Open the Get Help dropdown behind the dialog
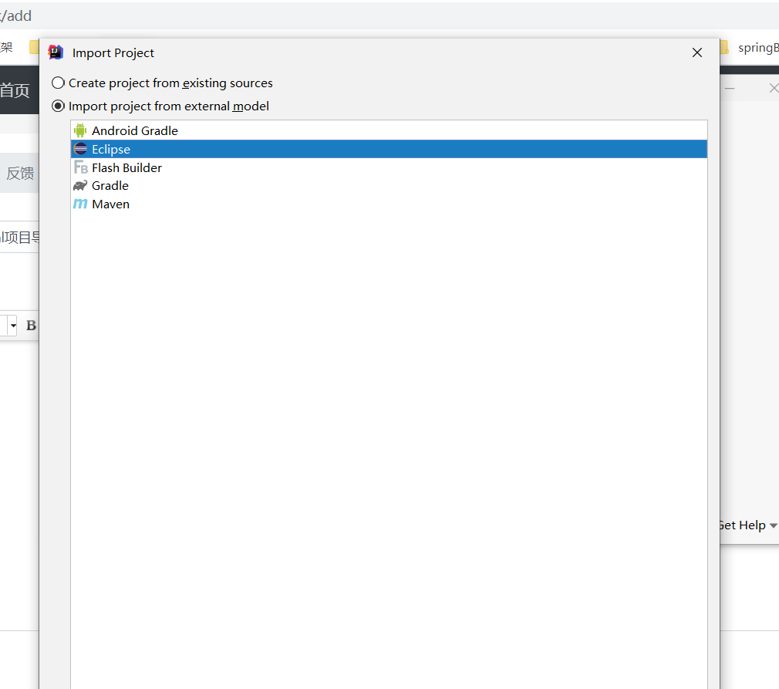 click(x=747, y=525)
